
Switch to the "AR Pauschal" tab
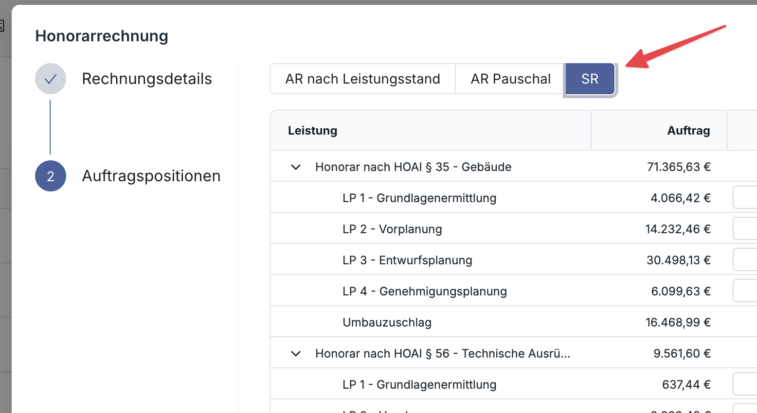(510, 79)
